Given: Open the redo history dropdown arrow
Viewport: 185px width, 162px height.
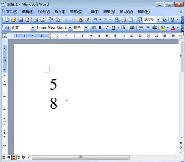Looking at the screenshot, I should (x=110, y=20).
